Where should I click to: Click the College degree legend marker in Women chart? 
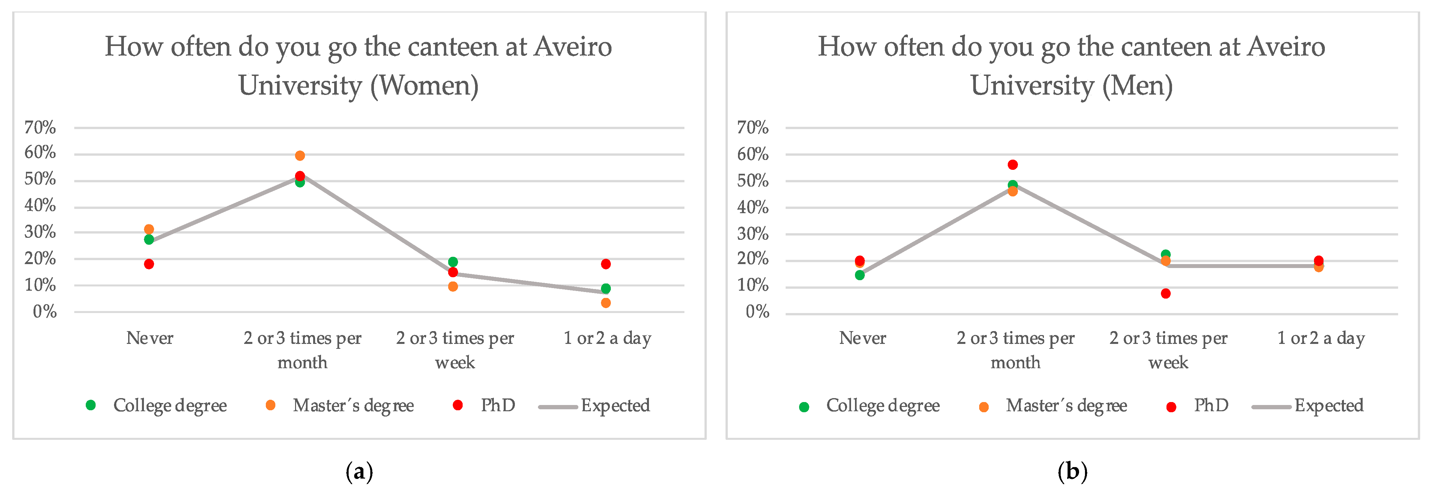click(91, 405)
